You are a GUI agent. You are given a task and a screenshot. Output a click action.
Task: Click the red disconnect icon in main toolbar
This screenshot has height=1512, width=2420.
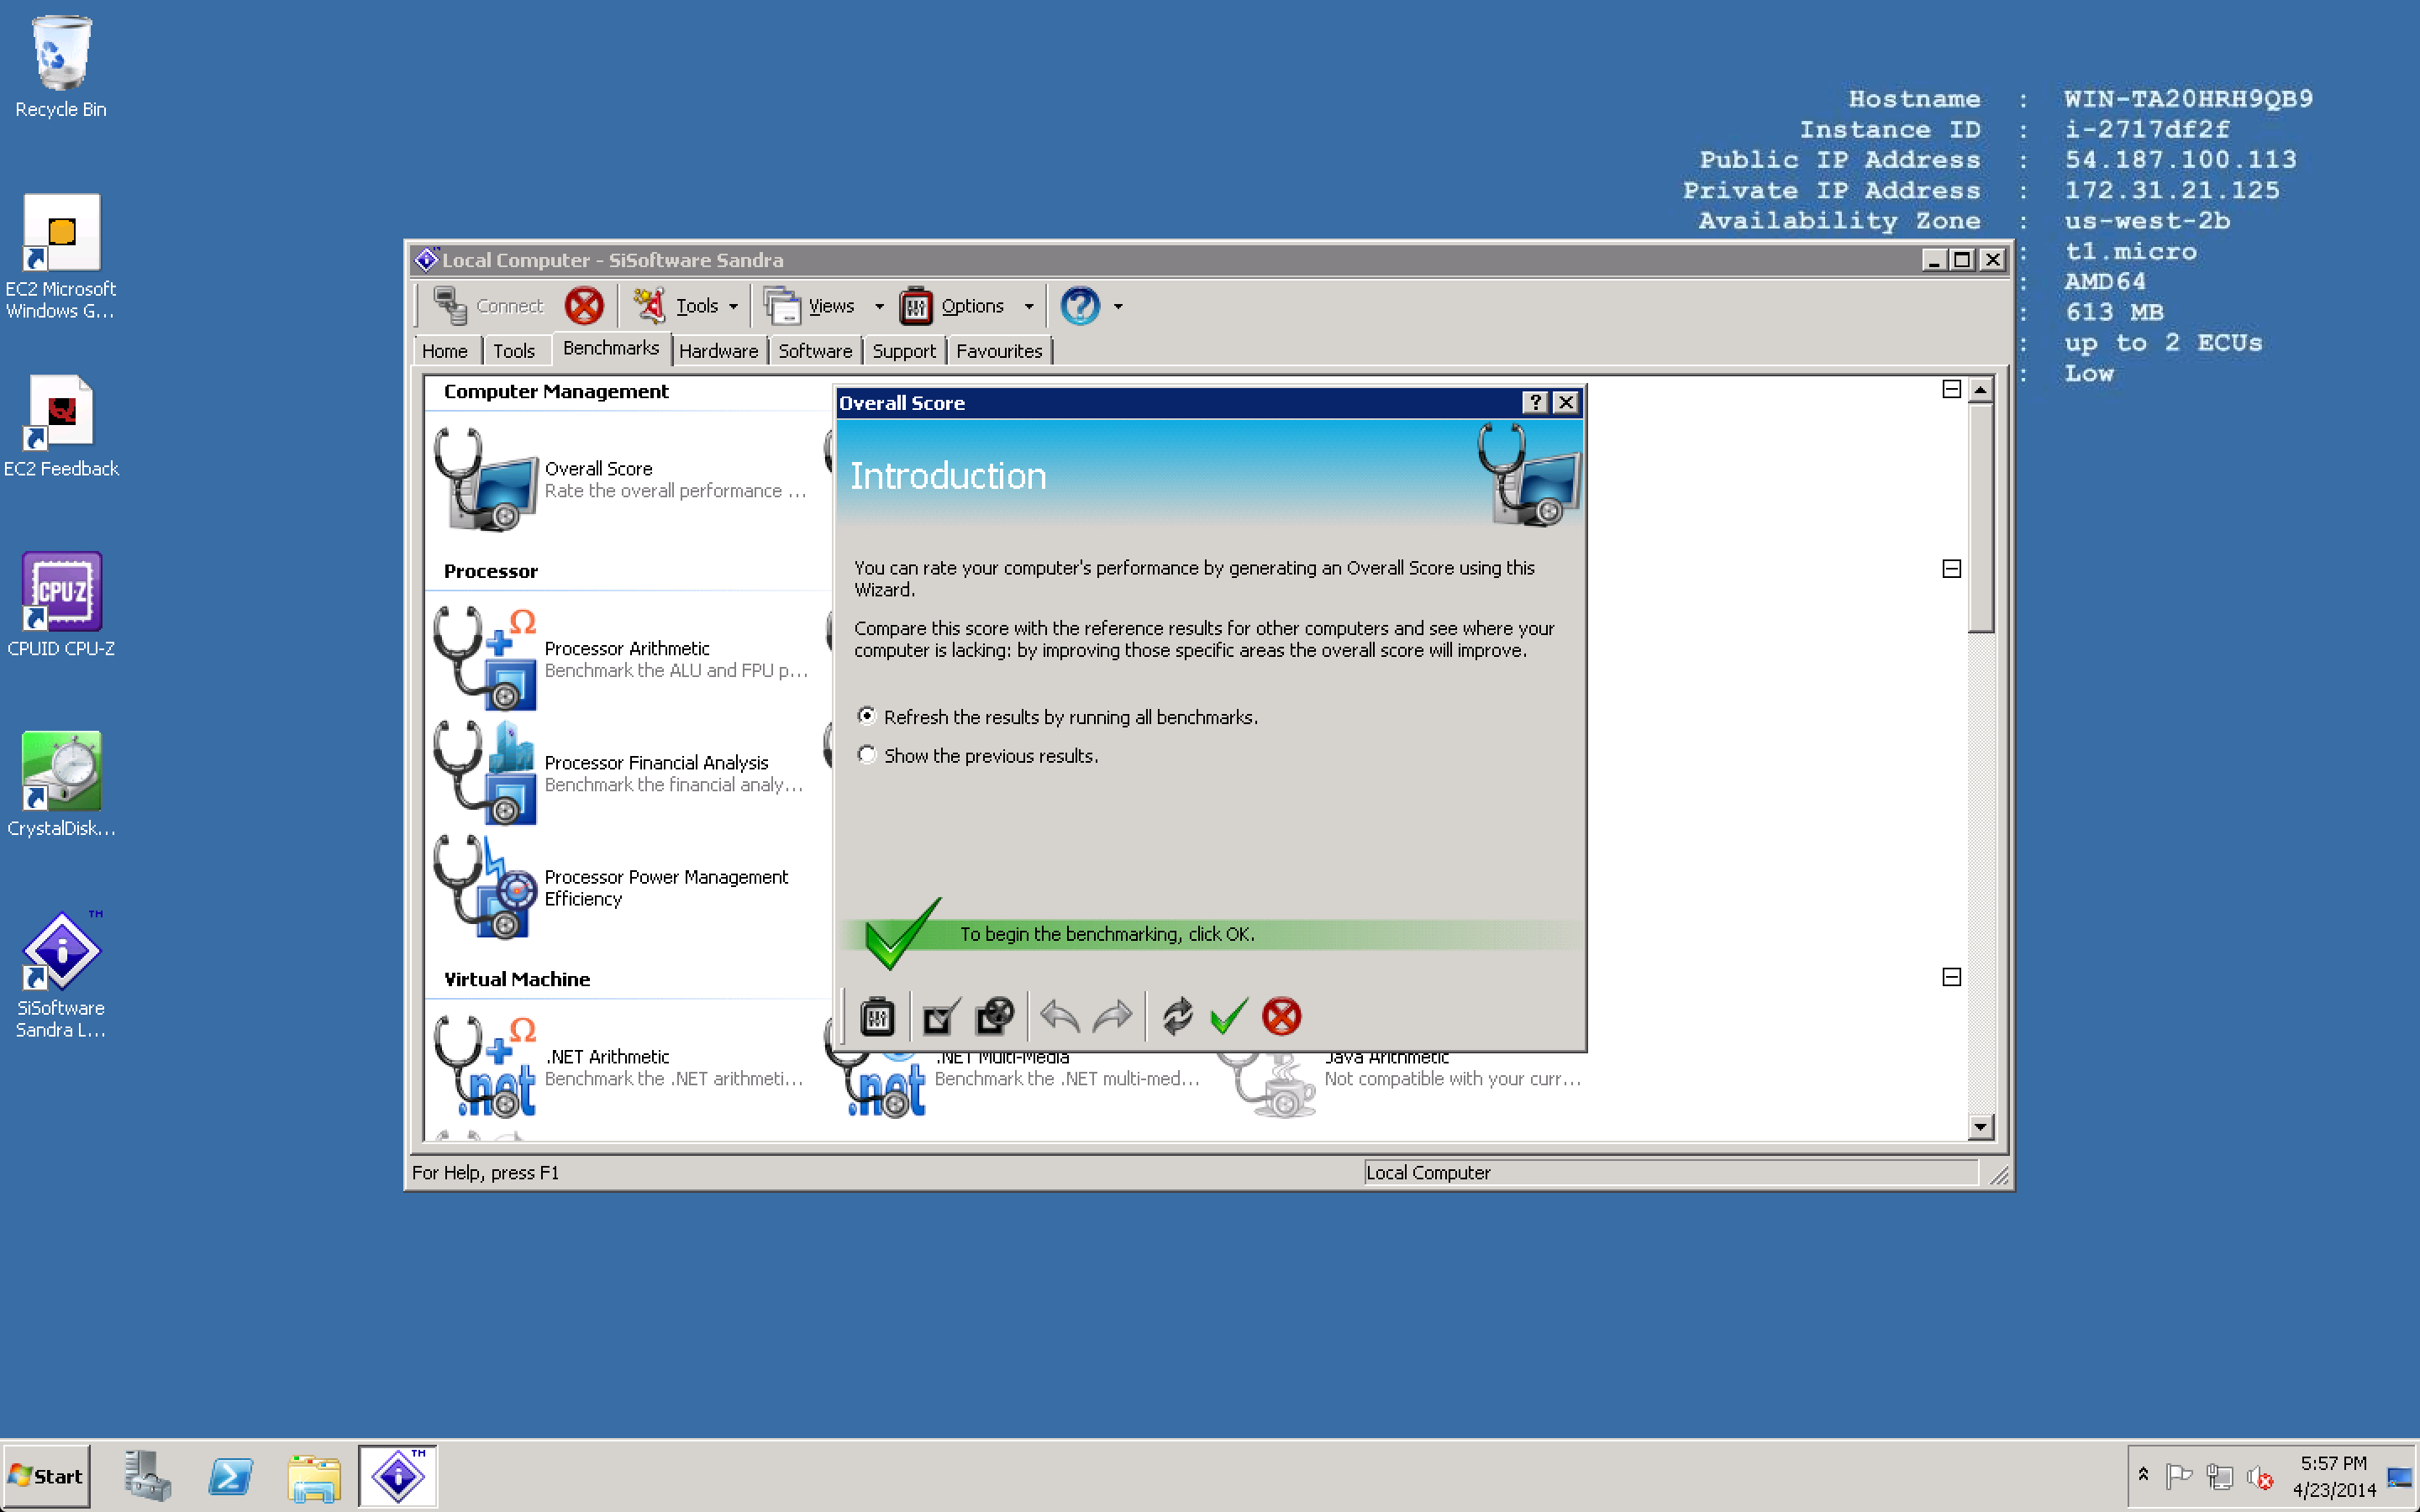pyautogui.click(x=584, y=306)
